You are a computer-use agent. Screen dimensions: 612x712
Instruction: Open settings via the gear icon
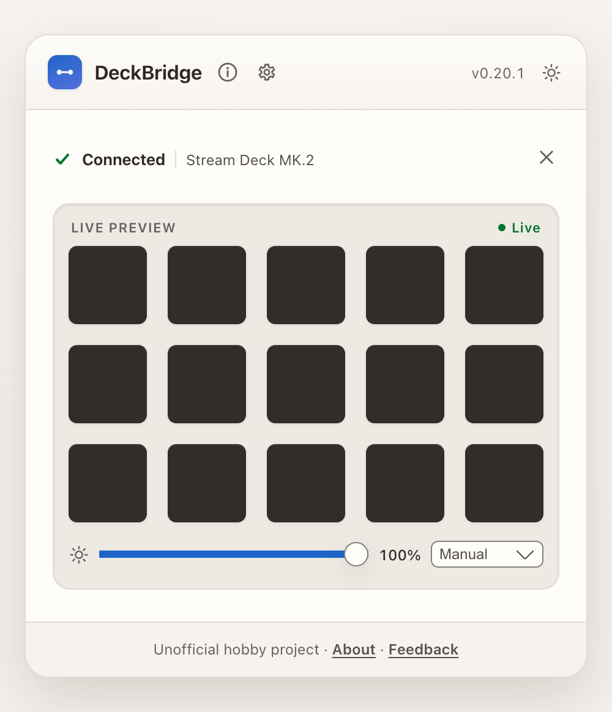tap(267, 72)
